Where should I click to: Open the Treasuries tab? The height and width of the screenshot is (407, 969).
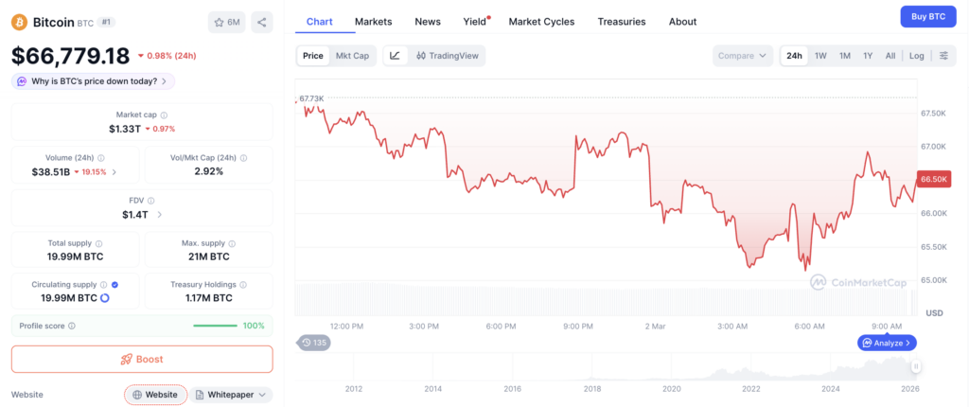coord(622,22)
